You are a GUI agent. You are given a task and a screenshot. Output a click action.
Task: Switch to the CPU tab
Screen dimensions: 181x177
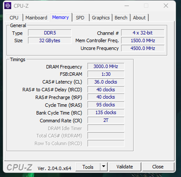pyautogui.click(x=14, y=18)
